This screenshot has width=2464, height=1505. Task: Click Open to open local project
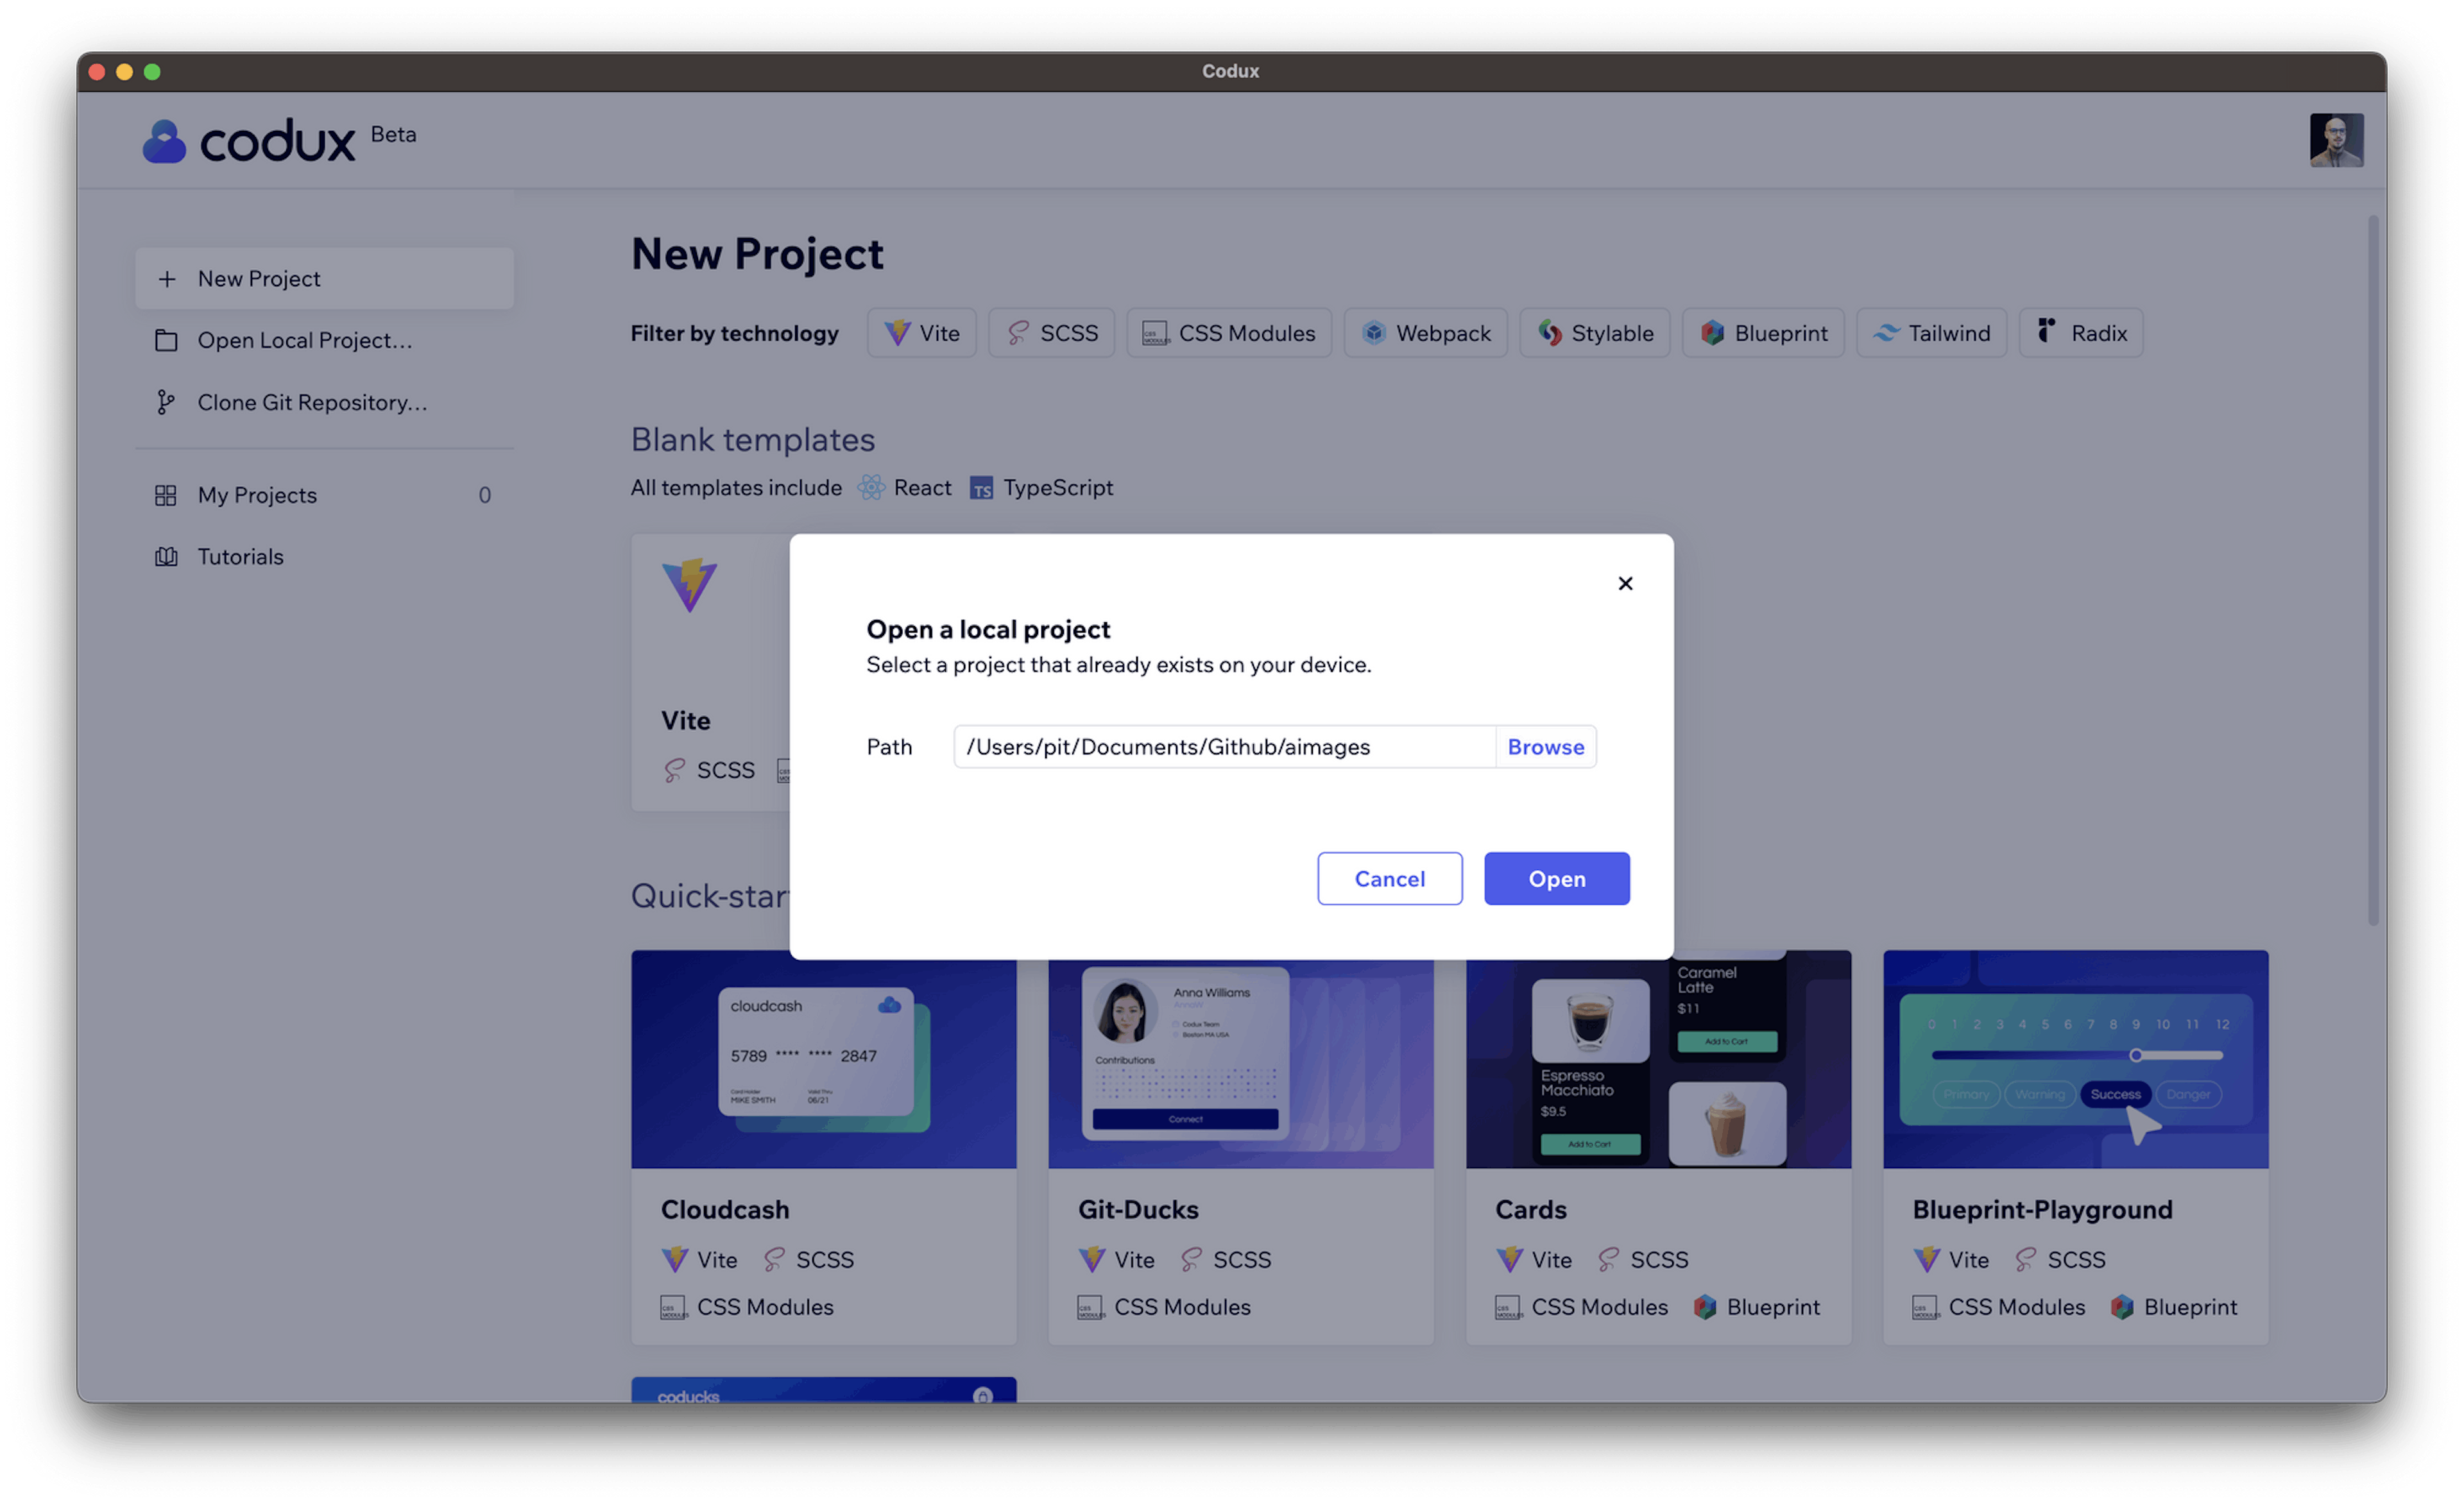[x=1556, y=876]
